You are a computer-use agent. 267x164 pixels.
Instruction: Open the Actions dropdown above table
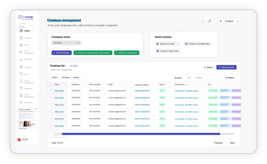pos(182,78)
